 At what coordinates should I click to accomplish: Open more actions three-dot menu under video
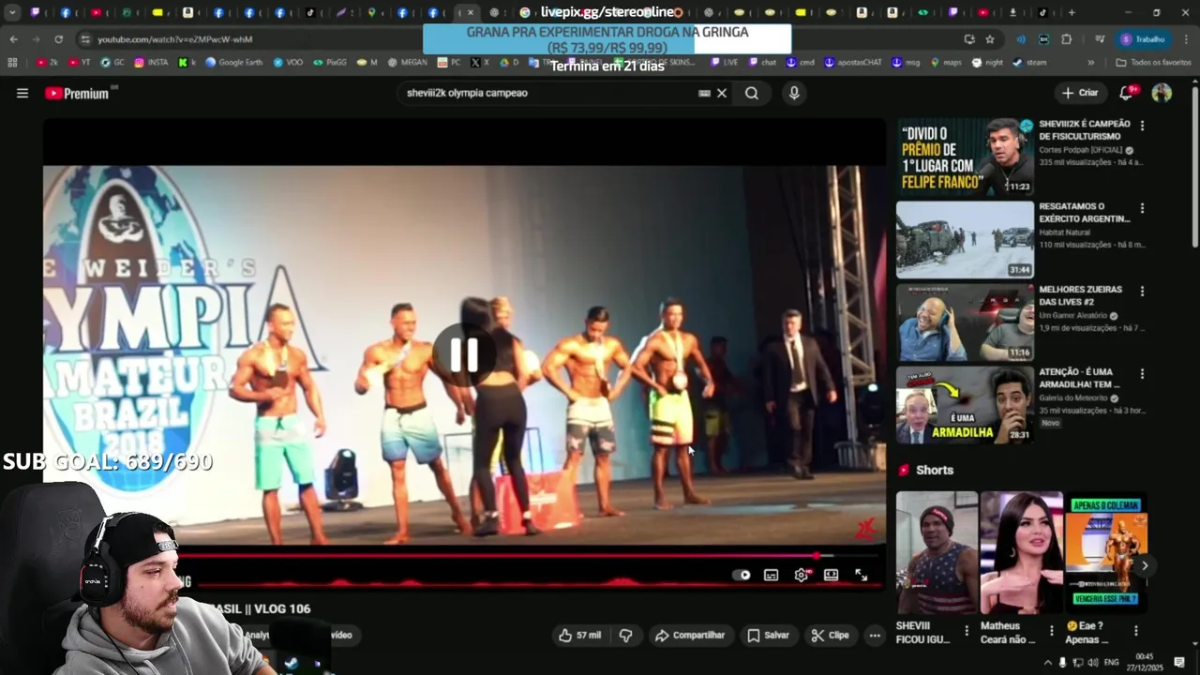point(875,635)
